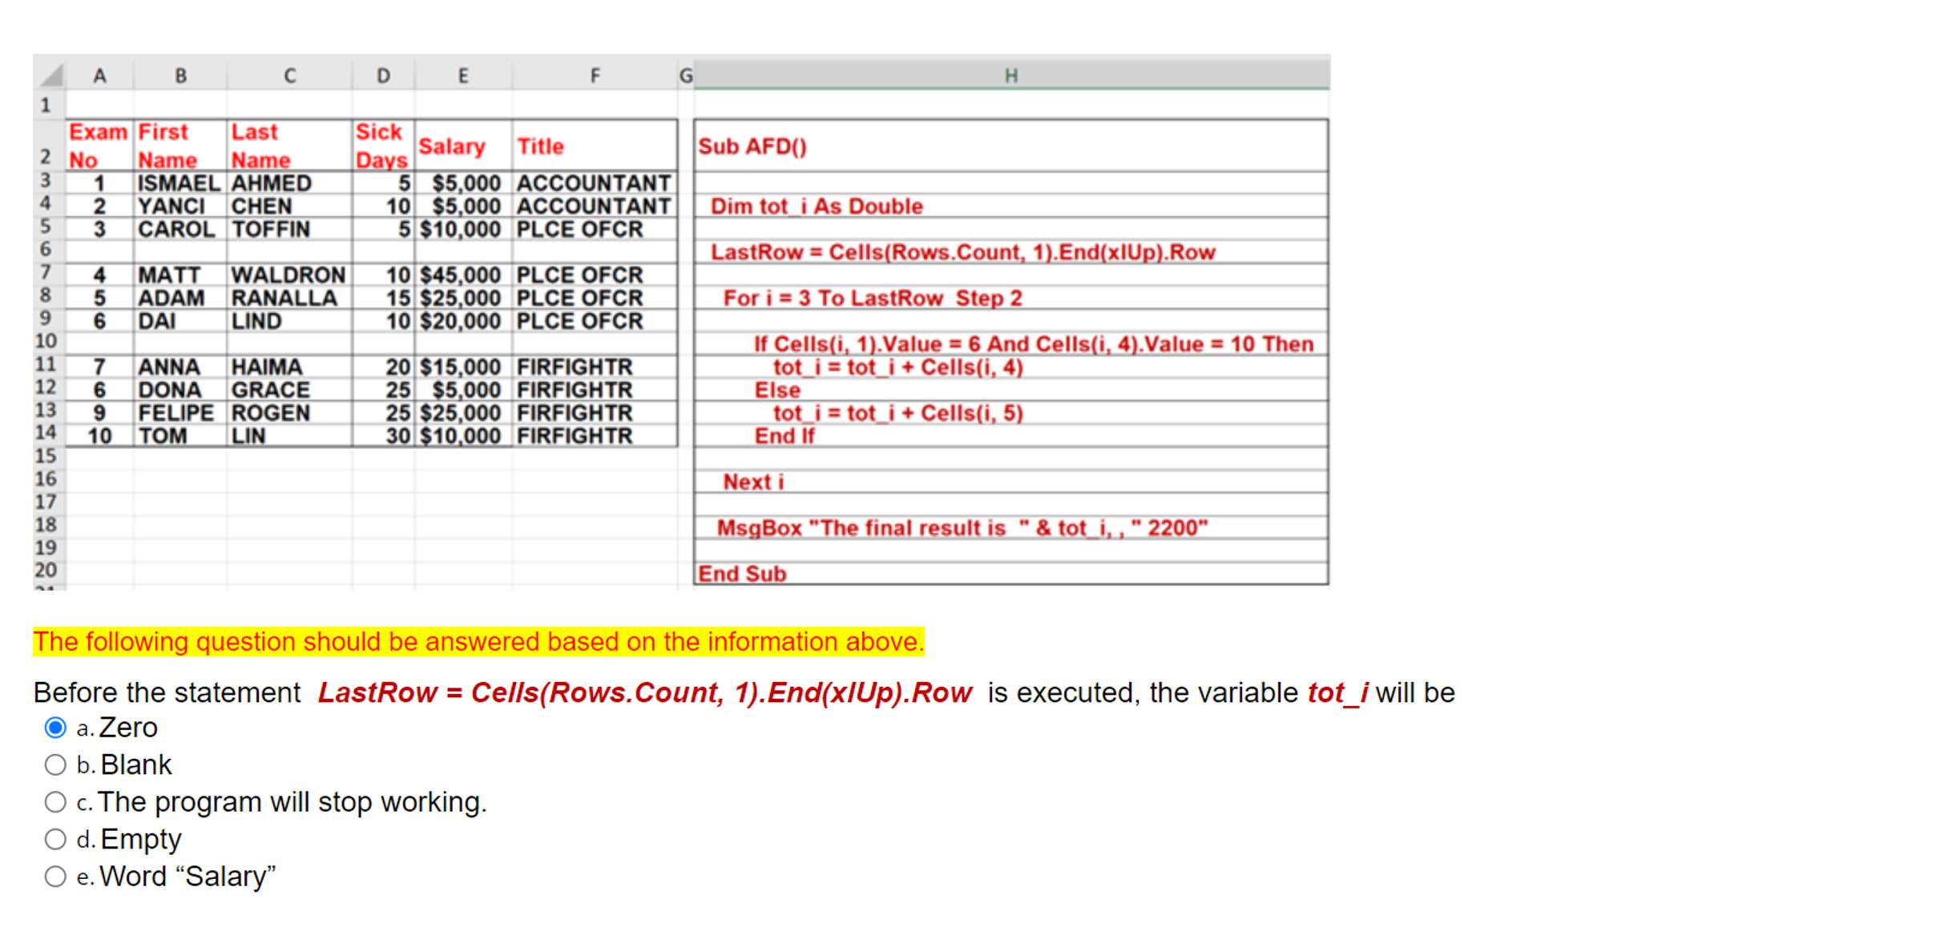1940x951 pixels.
Task: Click column H header
Action: (1010, 76)
